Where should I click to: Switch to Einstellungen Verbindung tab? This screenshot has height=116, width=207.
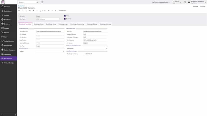click(25, 24)
